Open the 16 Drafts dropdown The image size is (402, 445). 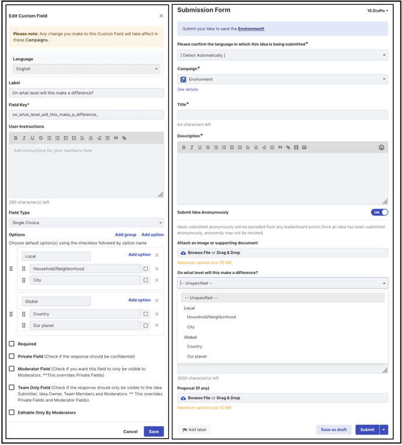click(x=377, y=11)
